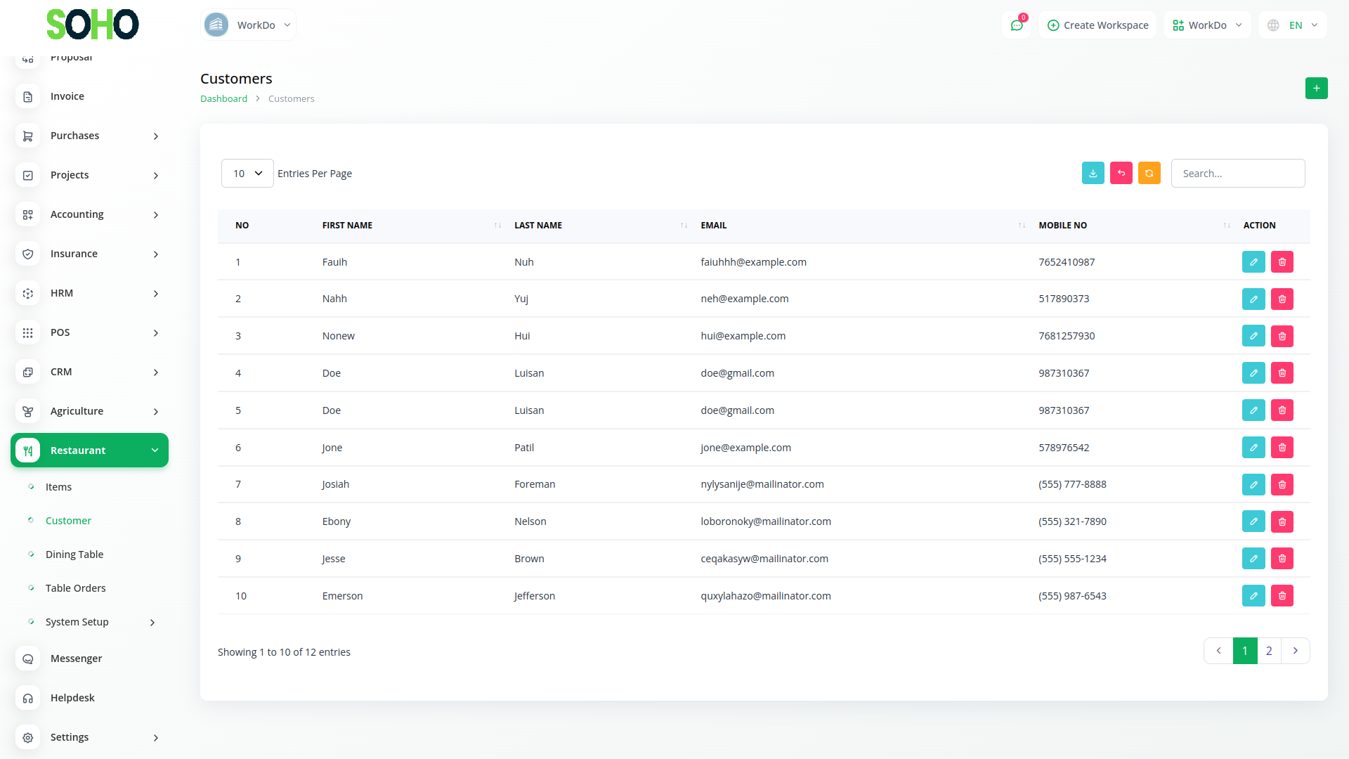Click the green add customer plus button
The image size is (1349, 759).
(x=1316, y=89)
